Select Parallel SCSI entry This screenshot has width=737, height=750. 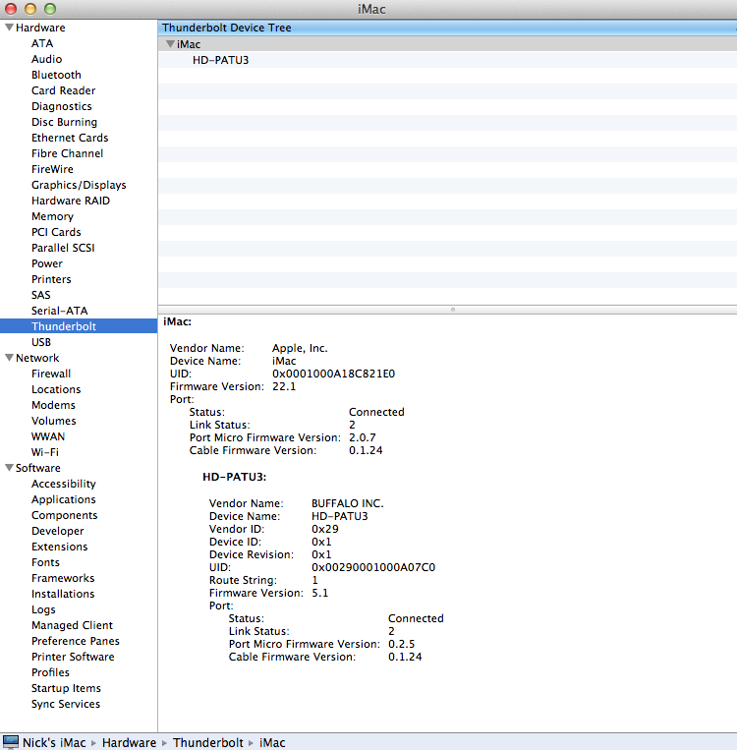coord(63,248)
